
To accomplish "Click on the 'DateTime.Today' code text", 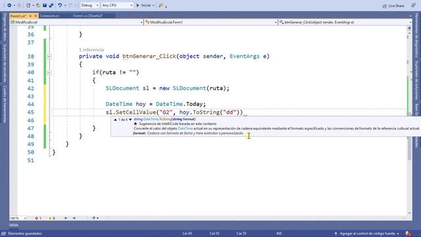I will pyautogui.click(x=180, y=104).
